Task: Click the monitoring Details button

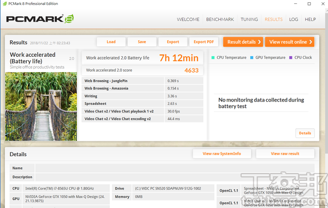Action: coord(305,133)
